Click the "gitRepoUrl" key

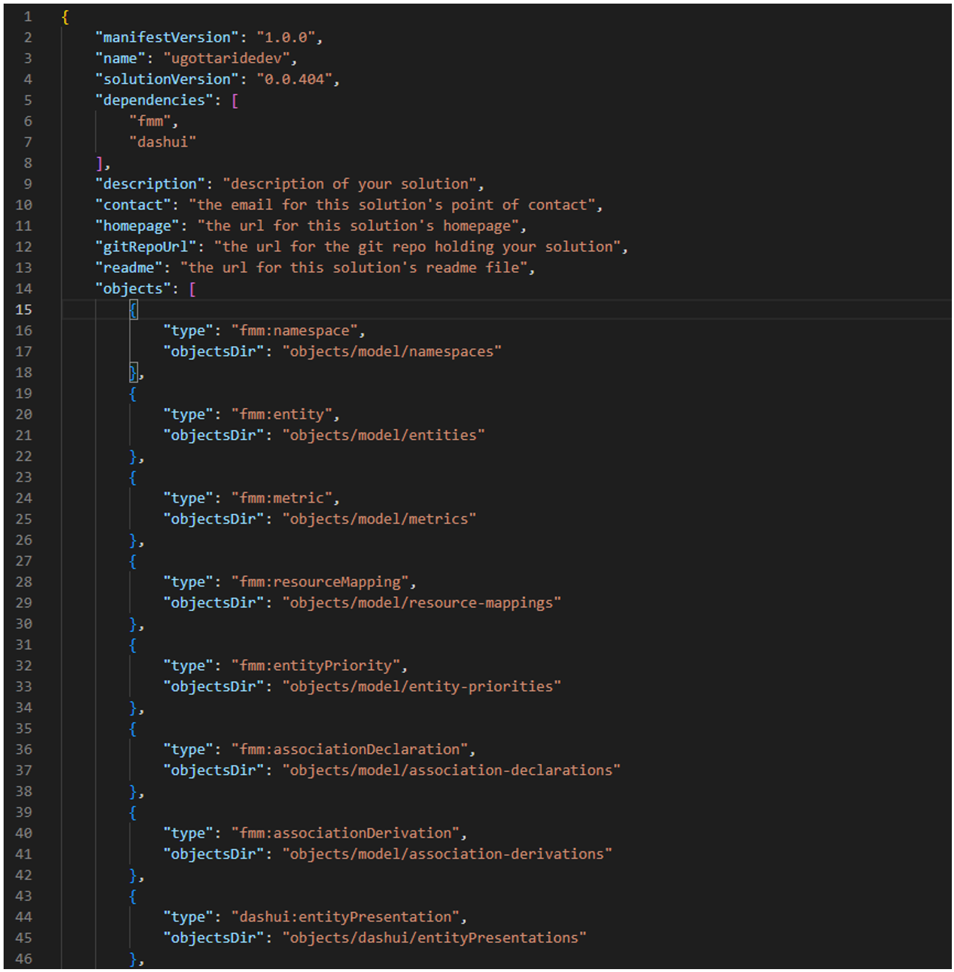(145, 247)
